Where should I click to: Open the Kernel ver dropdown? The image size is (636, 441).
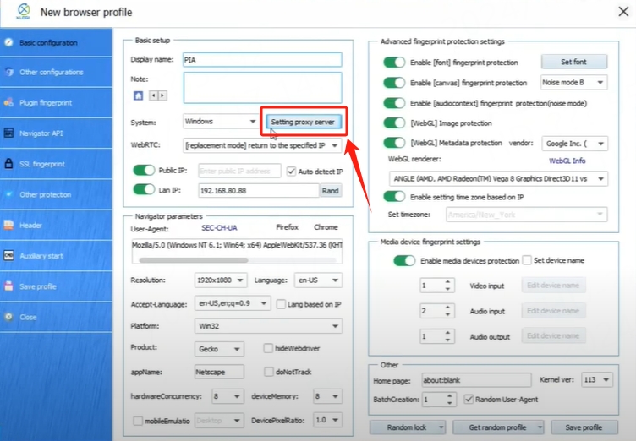[x=596, y=381]
